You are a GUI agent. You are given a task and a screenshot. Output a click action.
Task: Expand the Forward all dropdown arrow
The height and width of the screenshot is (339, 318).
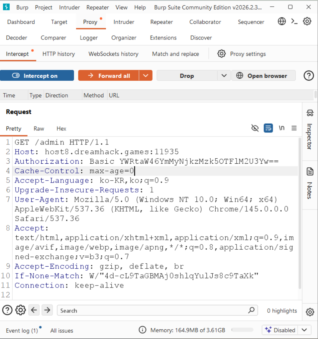(x=146, y=76)
